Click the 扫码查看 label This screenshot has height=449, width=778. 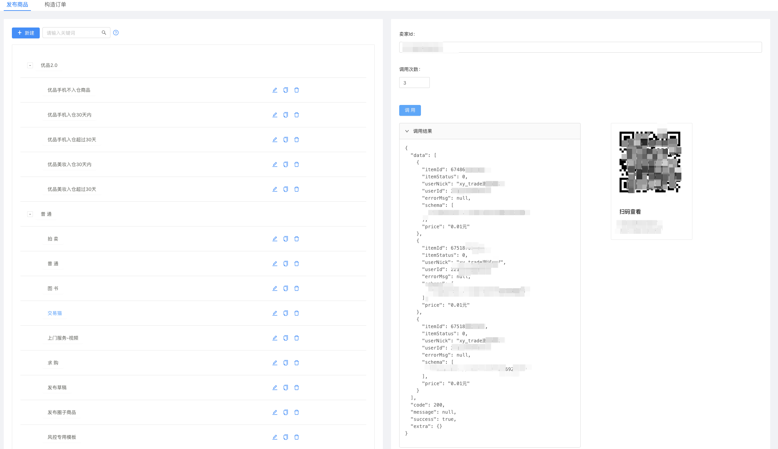630,212
